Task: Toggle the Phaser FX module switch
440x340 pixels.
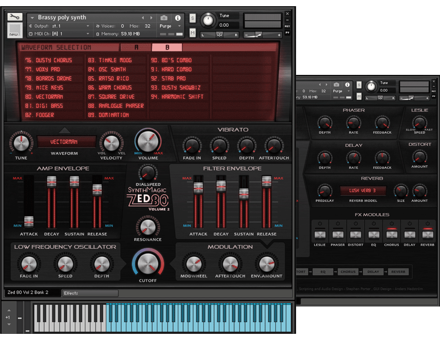Action: (337, 234)
